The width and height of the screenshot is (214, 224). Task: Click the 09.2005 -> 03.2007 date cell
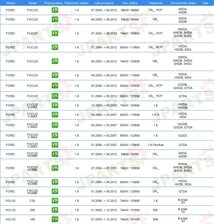104,136
